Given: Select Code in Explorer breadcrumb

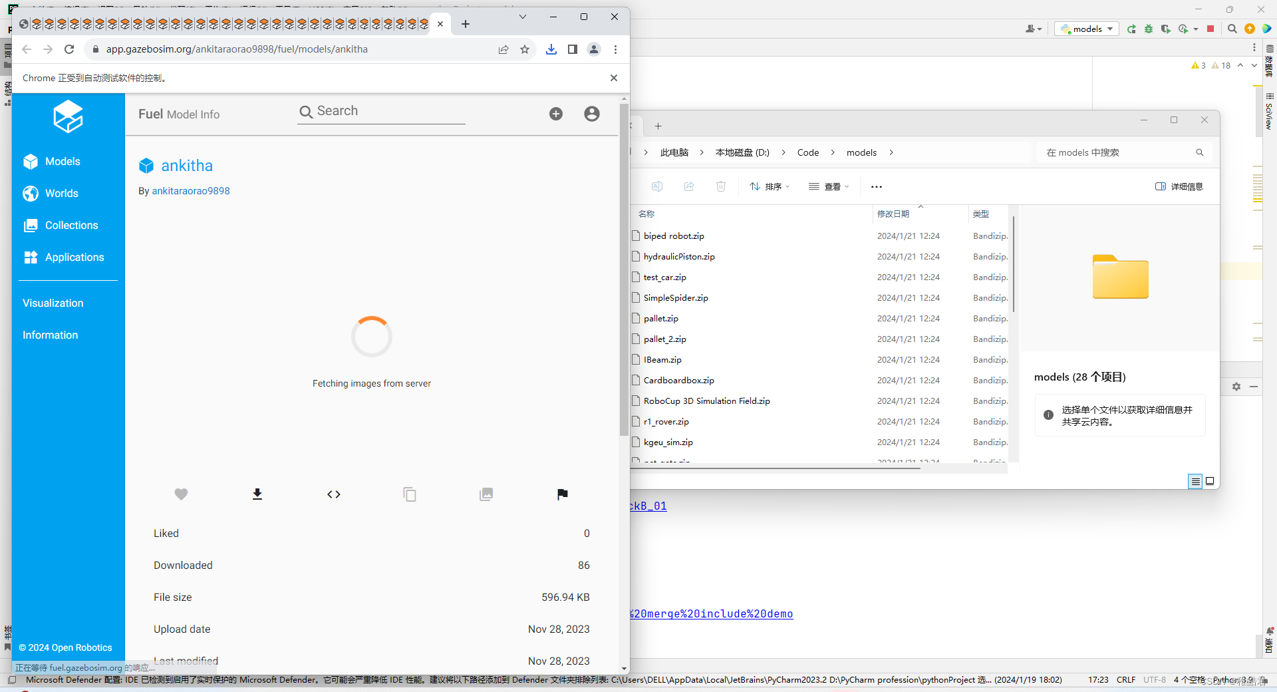Looking at the screenshot, I should pyautogui.click(x=808, y=152).
